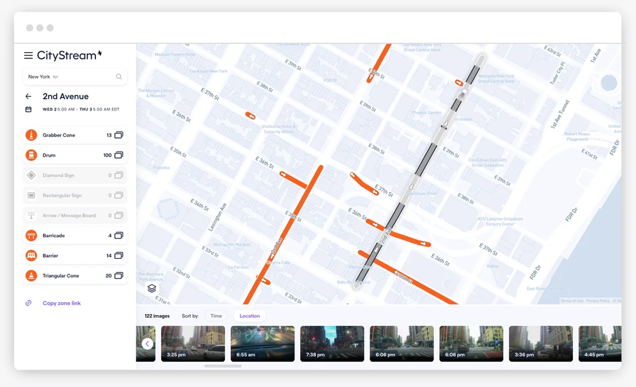The width and height of the screenshot is (636, 387).
Task: Toggle the Arrow / Message Board filter
Action: coord(30,215)
